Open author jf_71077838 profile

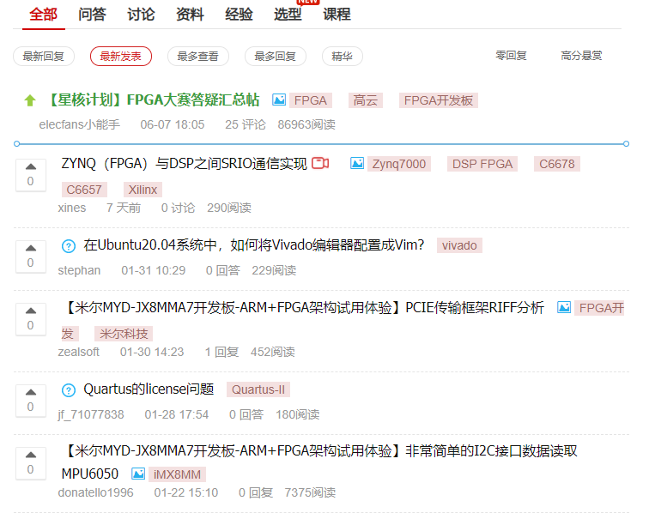coord(91,414)
